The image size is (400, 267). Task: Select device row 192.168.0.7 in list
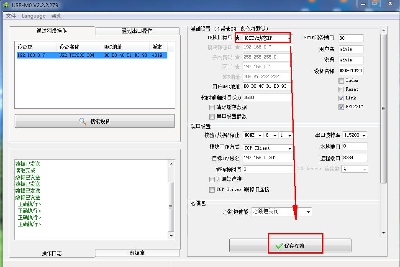point(92,55)
